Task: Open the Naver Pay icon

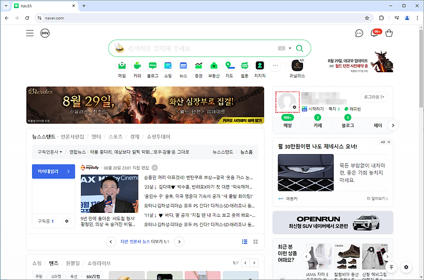Action: pyautogui.click(x=45, y=33)
